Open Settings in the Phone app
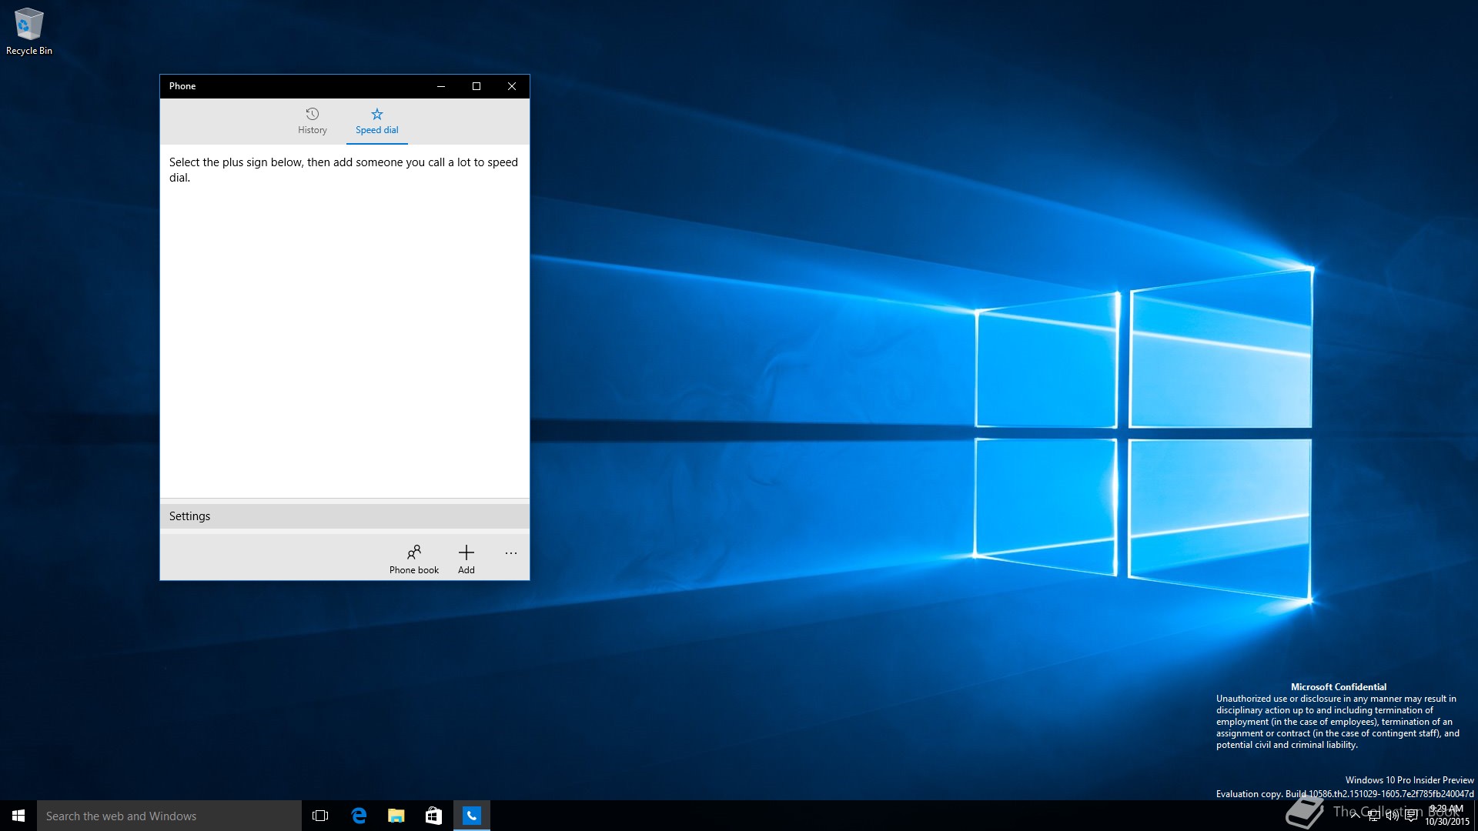Screen dimensions: 1478x831 (x=344, y=516)
